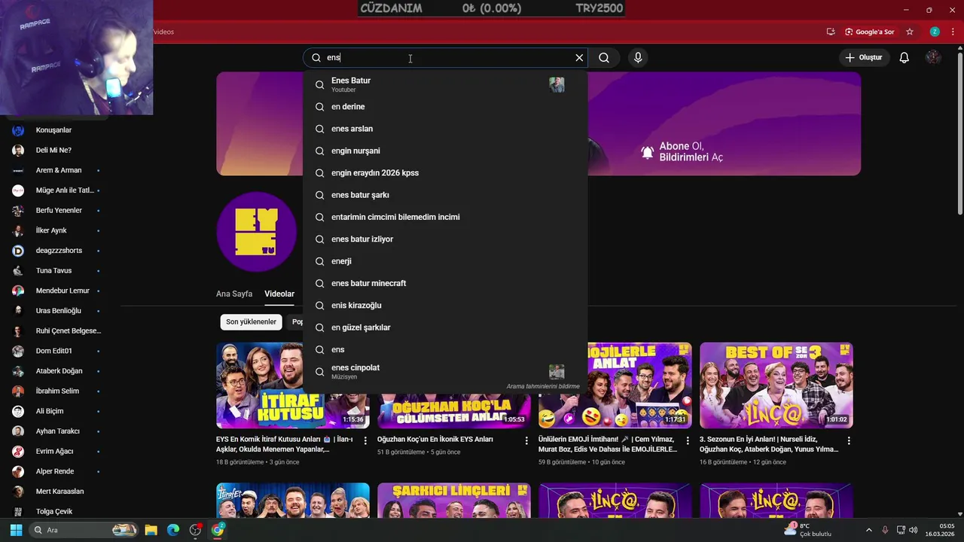Open the Windows Start menu

point(16,530)
